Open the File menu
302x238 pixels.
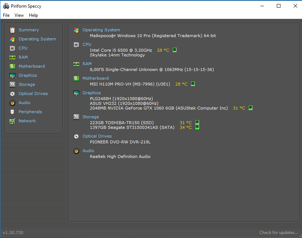click(x=6, y=15)
